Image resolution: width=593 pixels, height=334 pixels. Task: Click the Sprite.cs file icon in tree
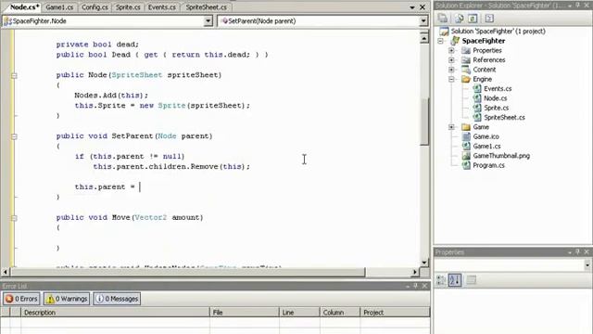[477, 108]
